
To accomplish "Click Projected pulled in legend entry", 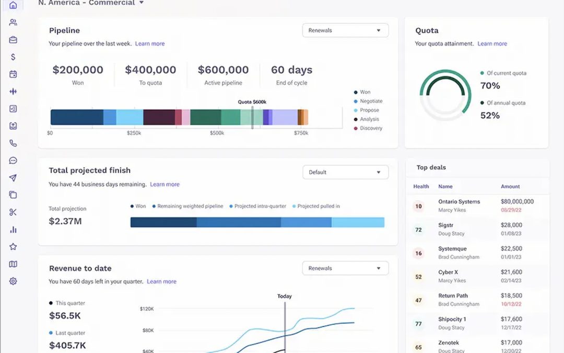I will (x=316, y=207).
